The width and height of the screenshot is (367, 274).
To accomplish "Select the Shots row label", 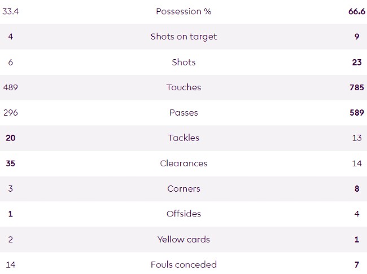I will [183, 62].
